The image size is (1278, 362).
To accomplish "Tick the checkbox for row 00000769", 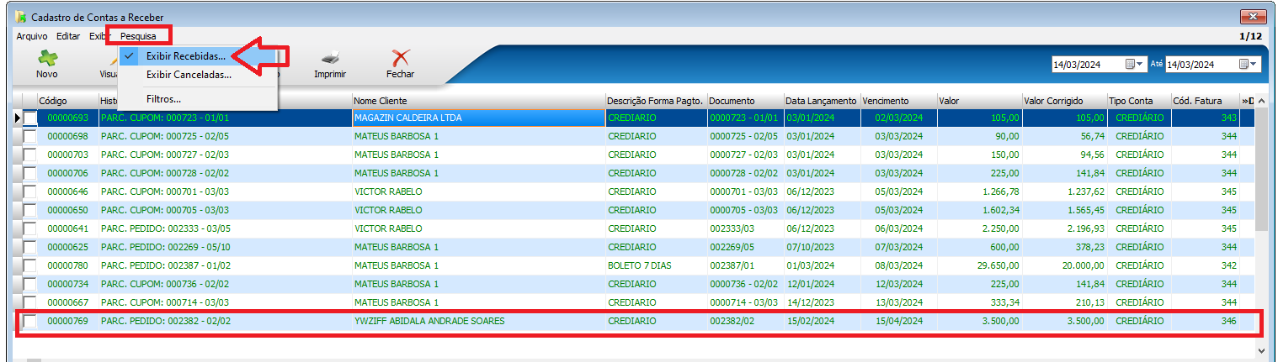I will [x=30, y=321].
